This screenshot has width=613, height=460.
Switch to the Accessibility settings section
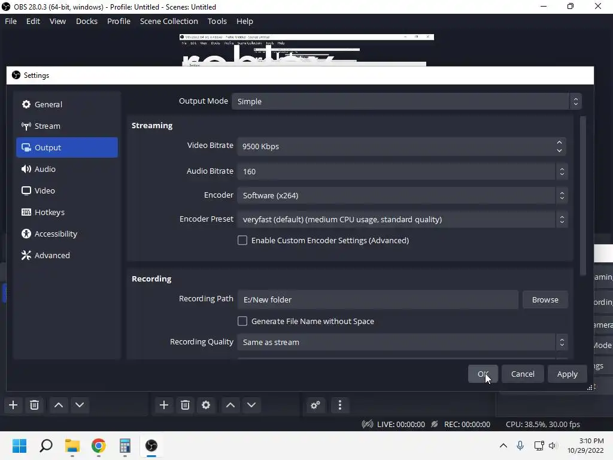pos(67,234)
